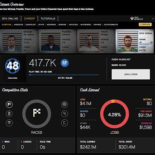Go to the MISSIONS sub-menu
The image size is (155, 155).
point(18,24)
